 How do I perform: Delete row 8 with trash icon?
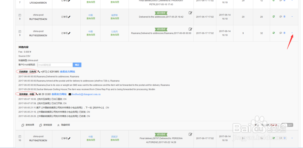pos(285,17)
